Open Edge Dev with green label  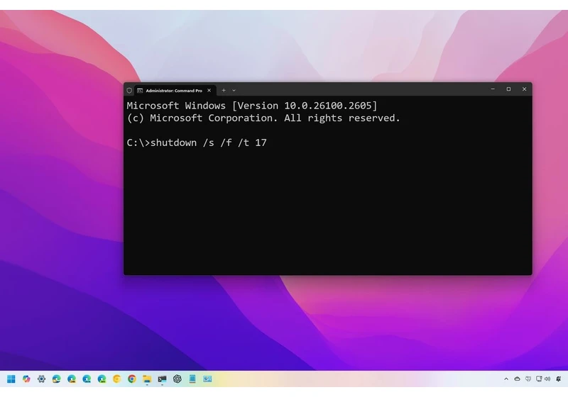click(102, 379)
